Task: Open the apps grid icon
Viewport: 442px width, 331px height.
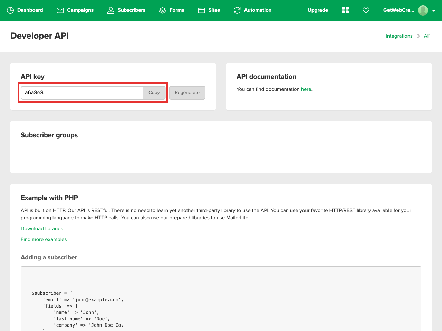Action: coord(345,10)
